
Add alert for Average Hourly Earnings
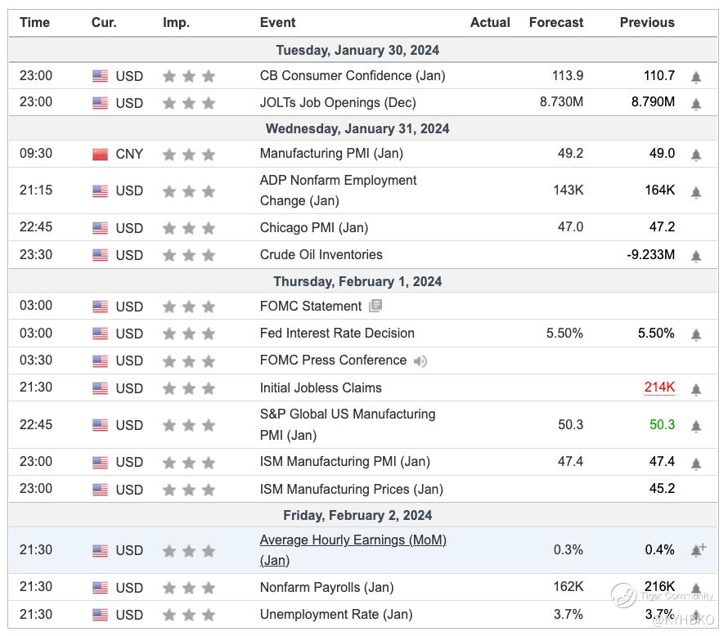point(698,550)
